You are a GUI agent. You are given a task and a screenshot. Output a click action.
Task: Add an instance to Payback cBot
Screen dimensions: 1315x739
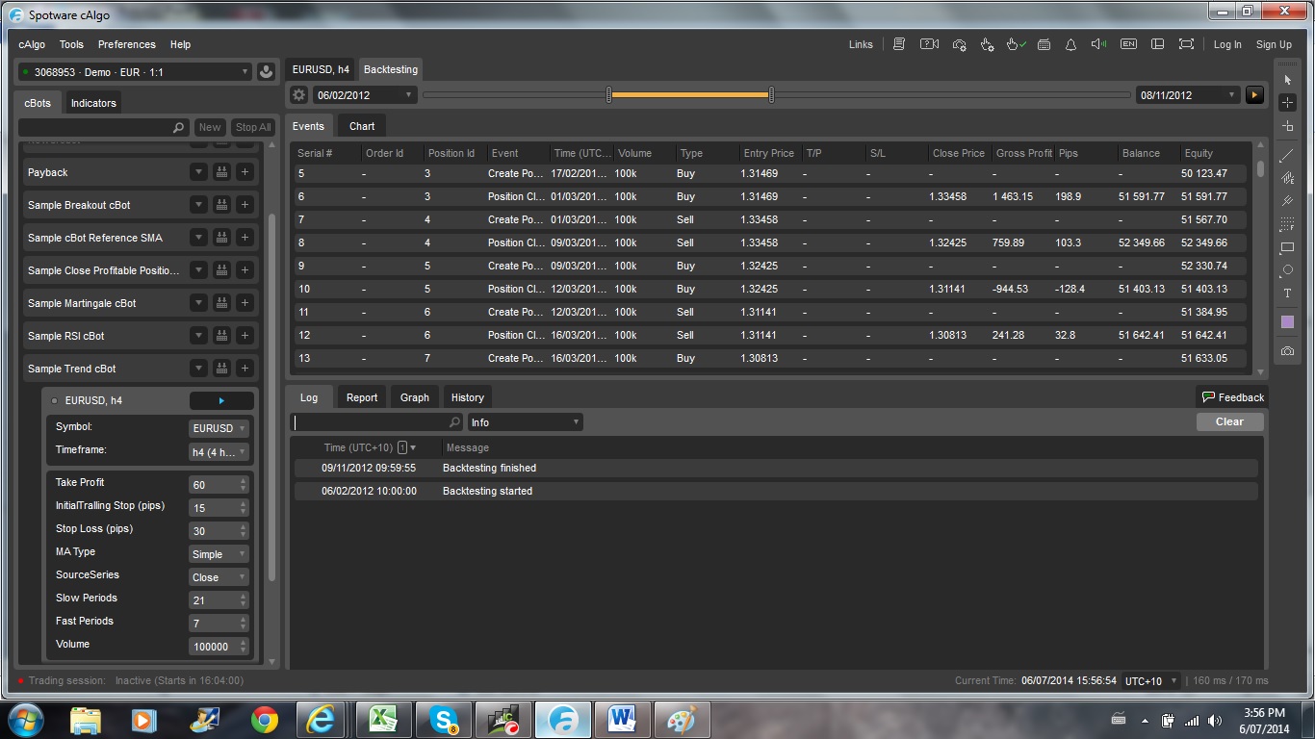click(245, 172)
